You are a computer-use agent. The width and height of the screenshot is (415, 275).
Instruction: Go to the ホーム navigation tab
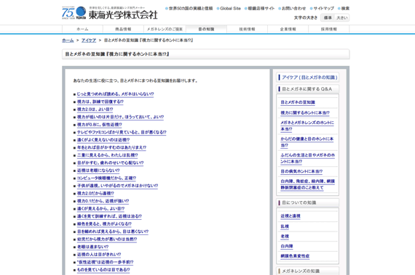82,29
